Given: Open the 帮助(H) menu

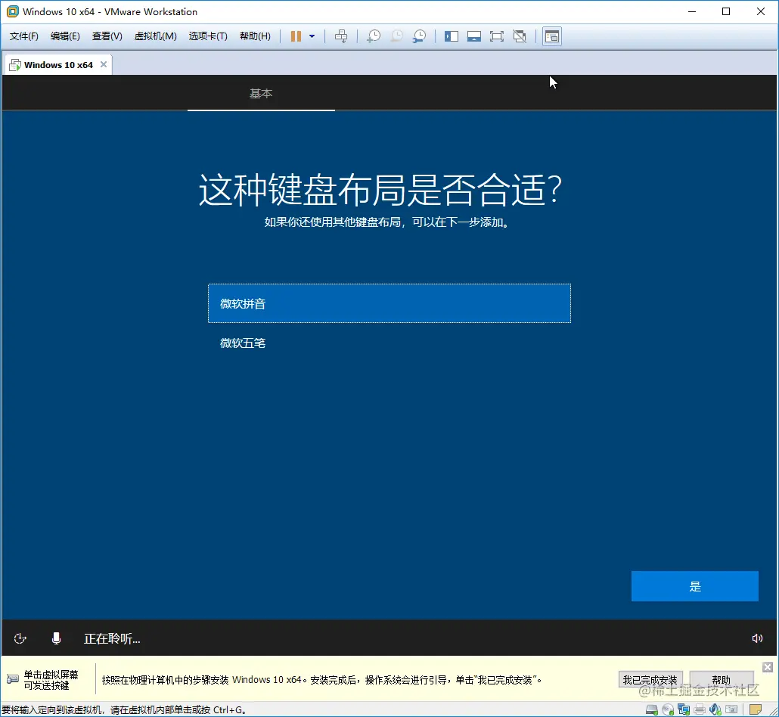Looking at the screenshot, I should point(255,36).
